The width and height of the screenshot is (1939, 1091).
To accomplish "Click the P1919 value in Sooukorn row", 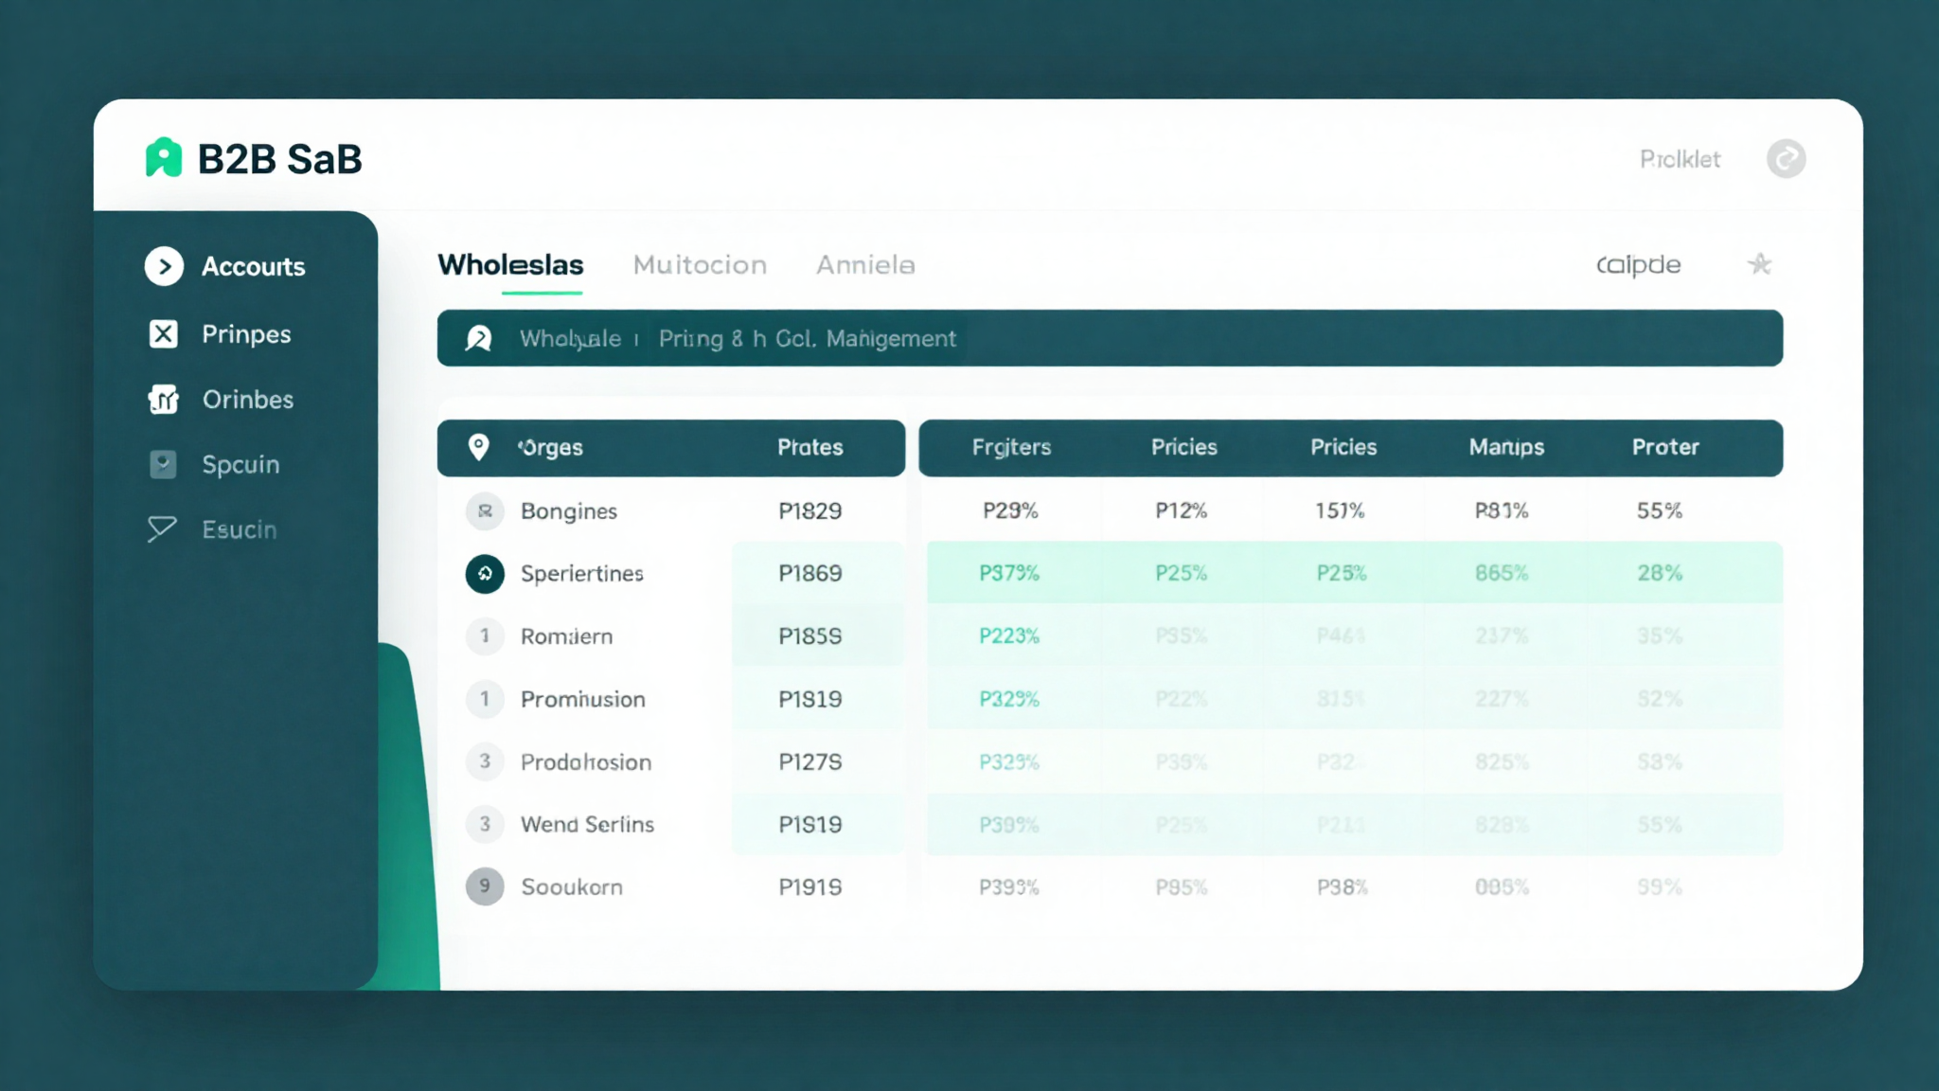I will (809, 887).
